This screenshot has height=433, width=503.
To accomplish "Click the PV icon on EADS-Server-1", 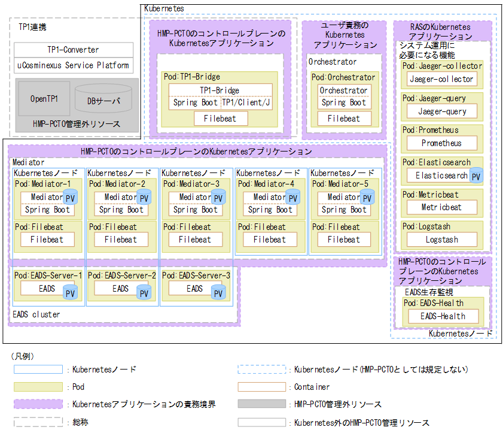I will pyautogui.click(x=69, y=293).
